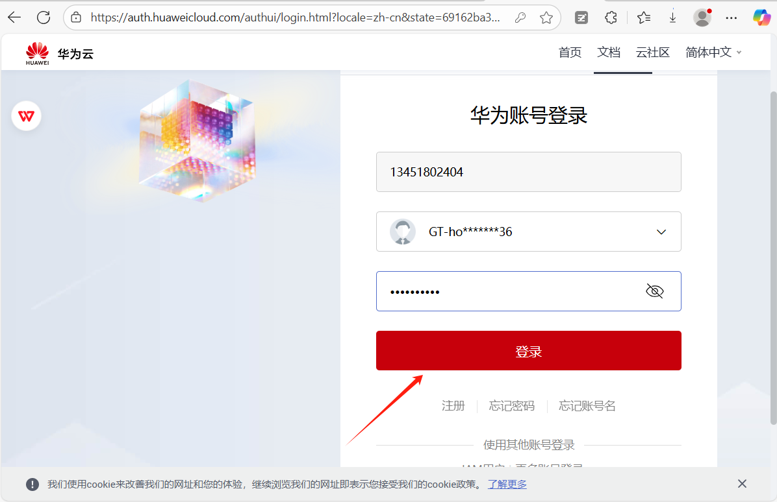Viewport: 777px width, 502px height.
Task: Click the browser address bar URL
Action: coord(295,18)
